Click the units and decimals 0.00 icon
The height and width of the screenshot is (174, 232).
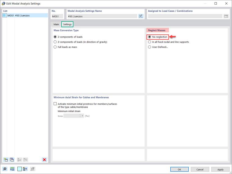click(12, 169)
